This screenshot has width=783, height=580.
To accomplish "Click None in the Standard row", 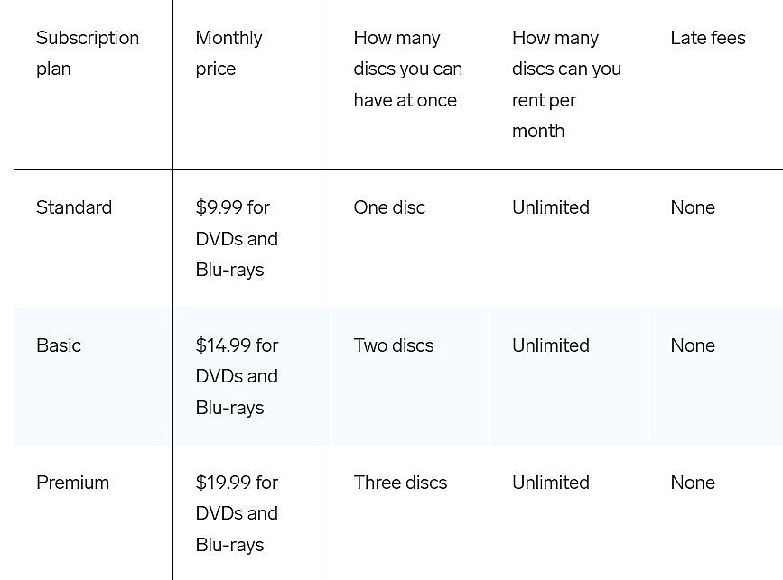I will pyautogui.click(x=693, y=207).
